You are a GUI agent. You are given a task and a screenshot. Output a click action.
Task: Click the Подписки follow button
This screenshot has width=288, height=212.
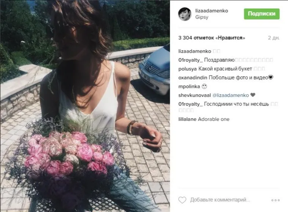click(262, 14)
